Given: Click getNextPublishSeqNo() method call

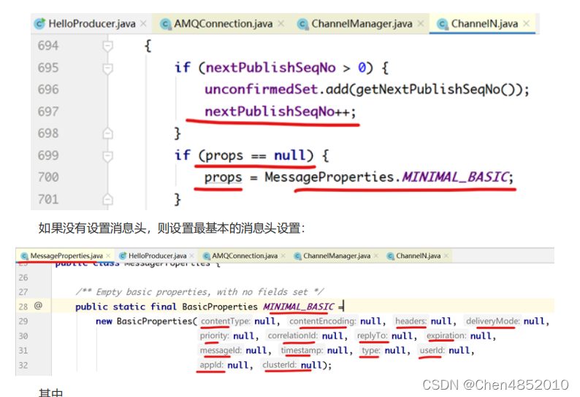Looking at the screenshot, I should coord(438,90).
